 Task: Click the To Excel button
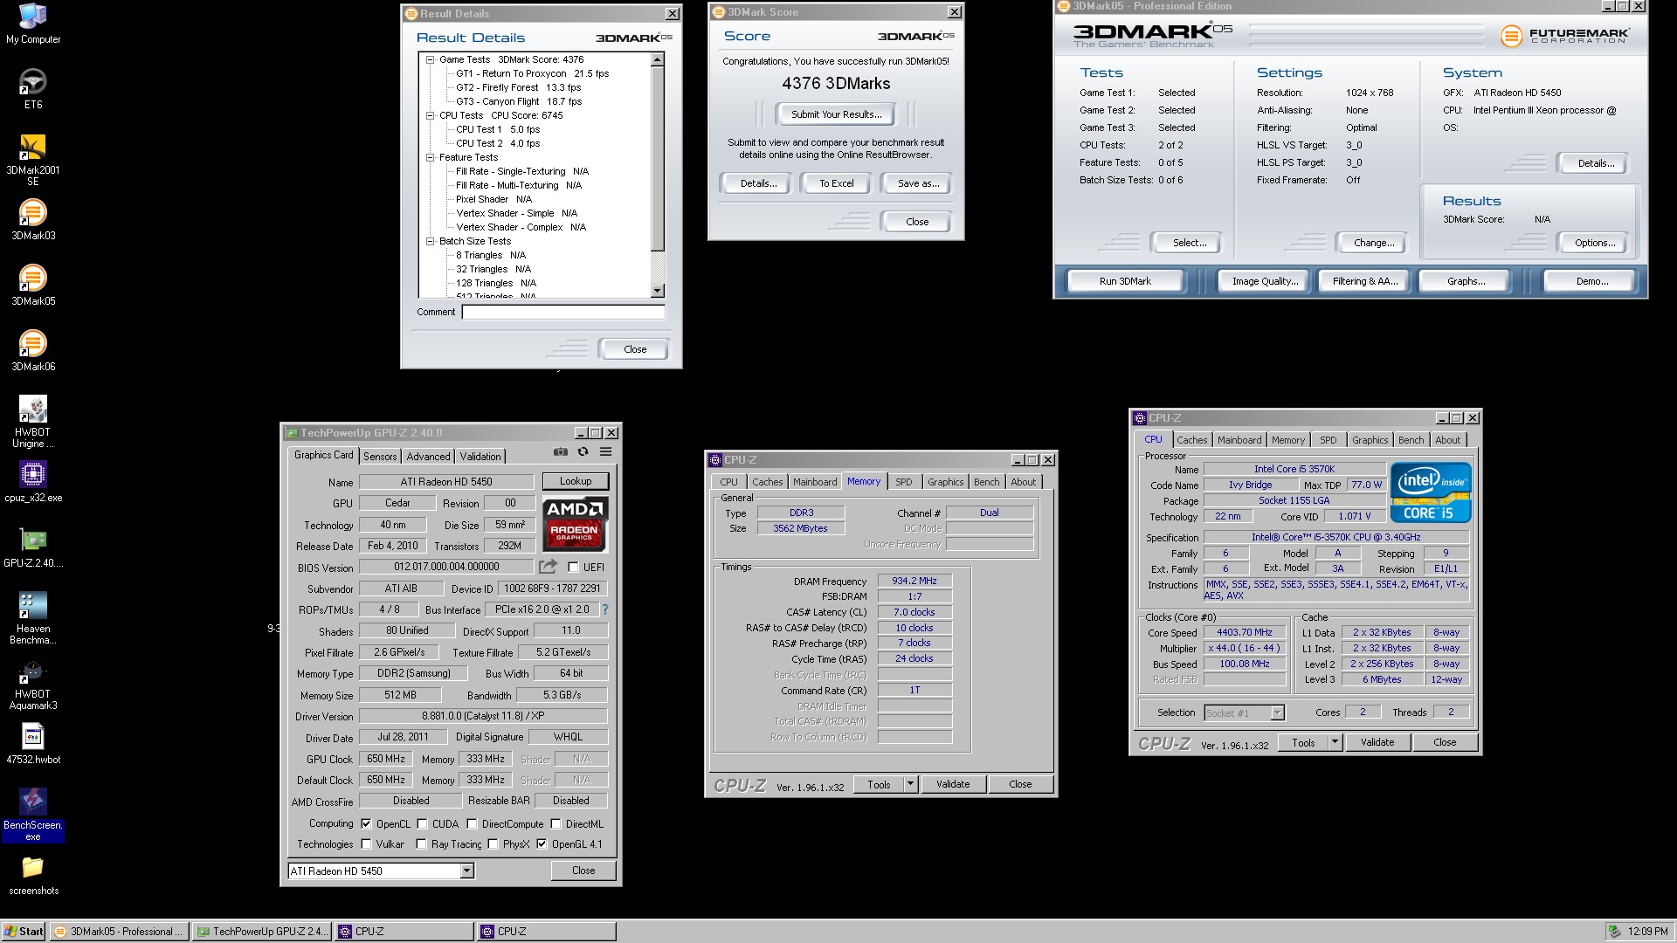[x=836, y=183]
